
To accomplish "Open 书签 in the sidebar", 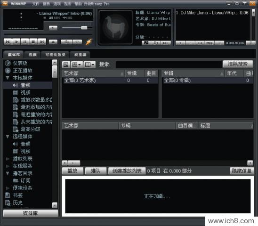I will tap(18, 195).
